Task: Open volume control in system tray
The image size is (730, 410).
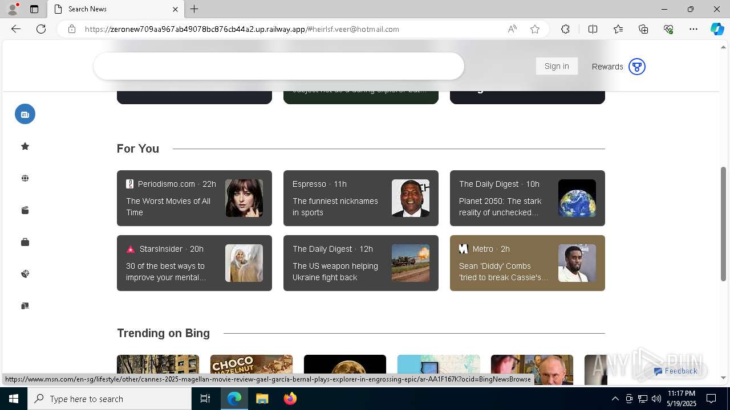Action: click(x=656, y=399)
